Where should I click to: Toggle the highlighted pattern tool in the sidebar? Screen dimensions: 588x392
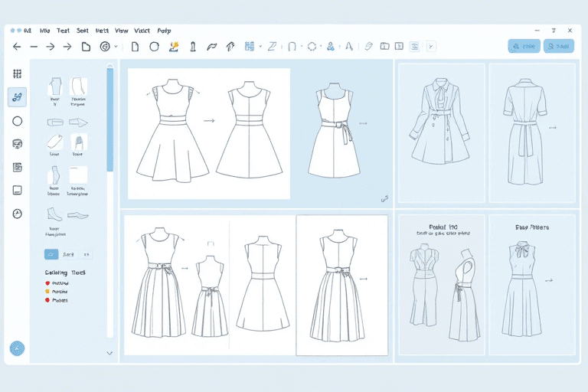click(18, 97)
